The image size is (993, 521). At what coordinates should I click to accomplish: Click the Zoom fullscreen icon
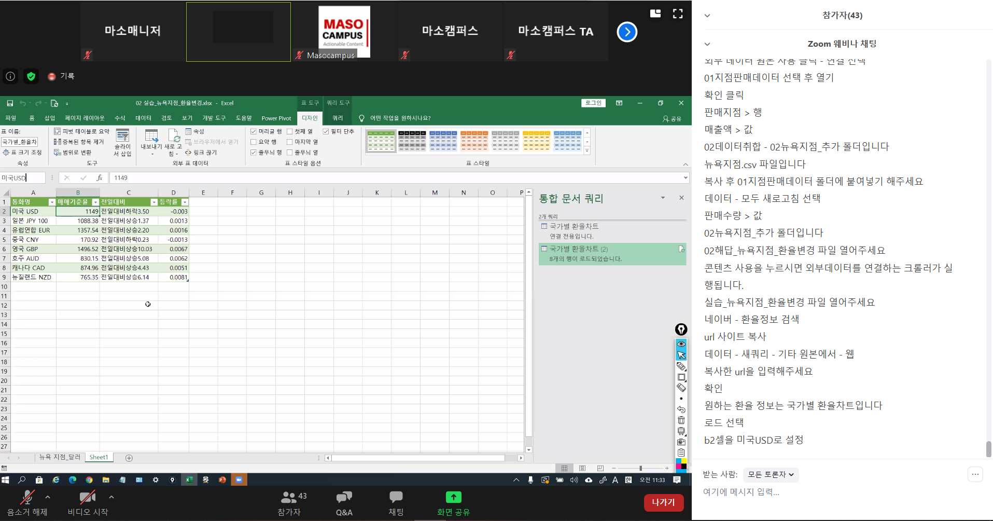click(677, 13)
